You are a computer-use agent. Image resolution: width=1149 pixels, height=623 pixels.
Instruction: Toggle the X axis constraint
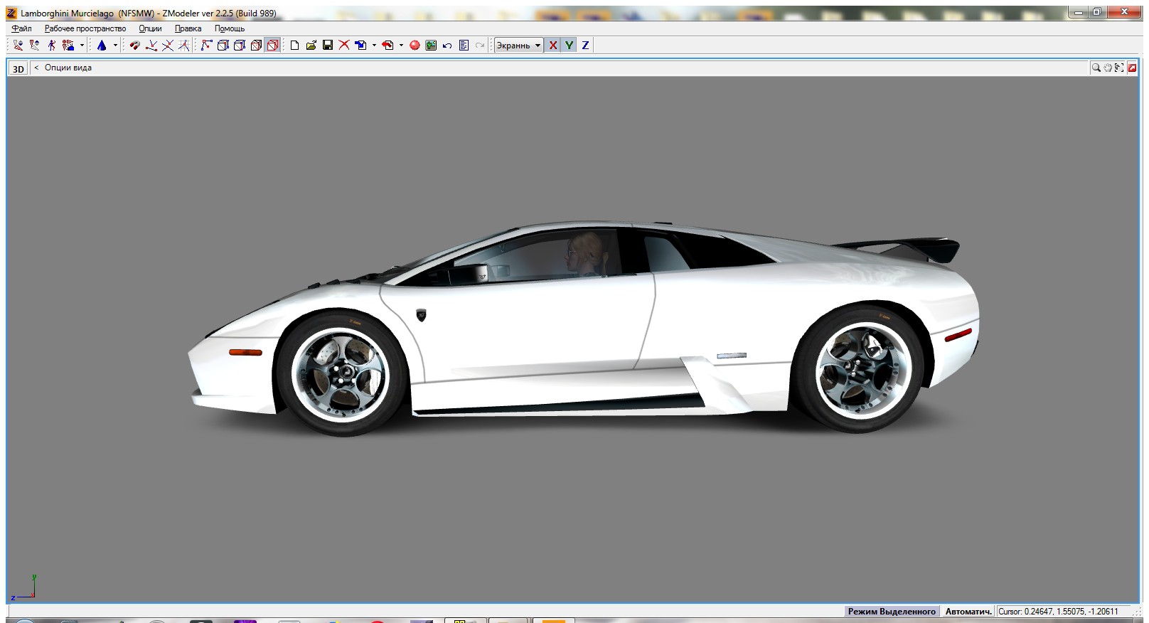point(552,46)
